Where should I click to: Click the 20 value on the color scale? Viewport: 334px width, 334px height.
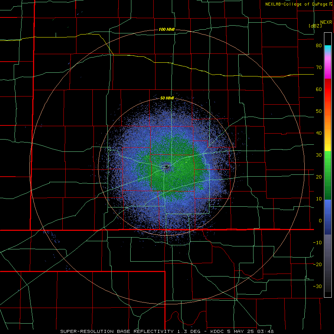coord(319,177)
